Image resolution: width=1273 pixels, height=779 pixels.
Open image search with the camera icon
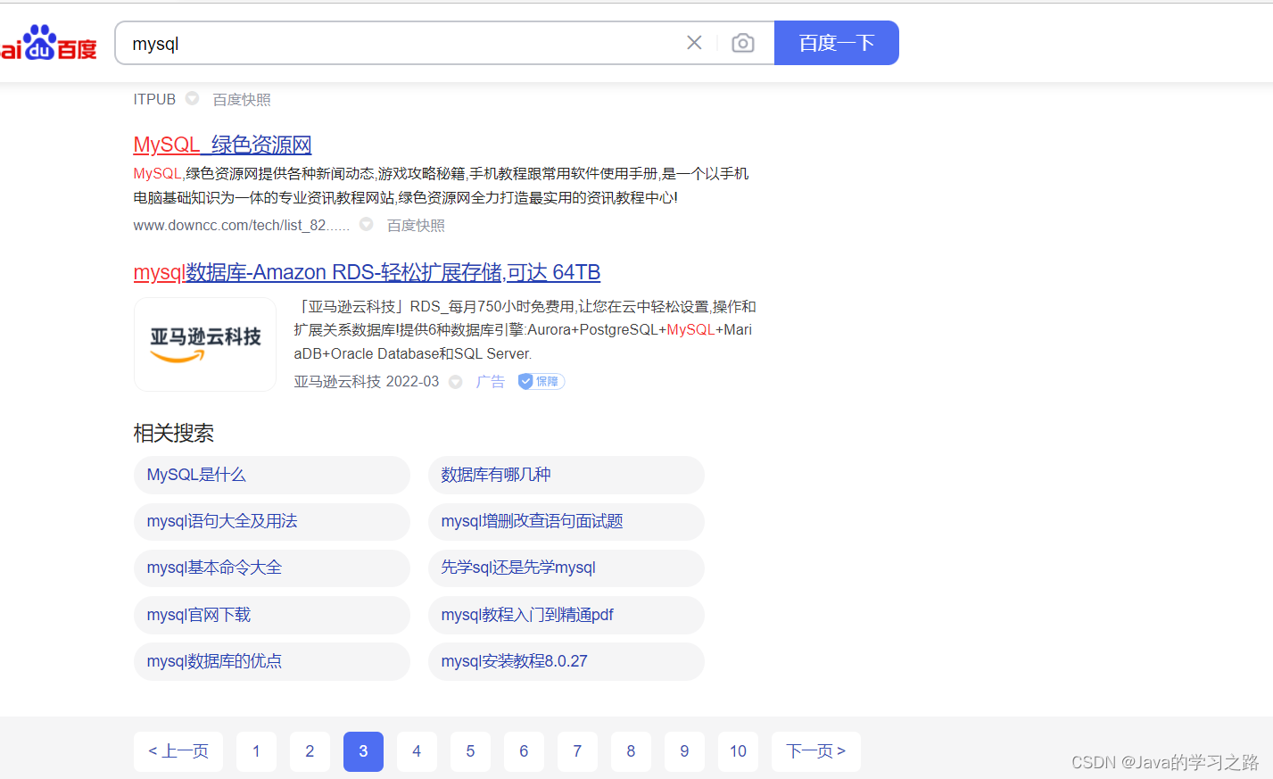point(743,43)
